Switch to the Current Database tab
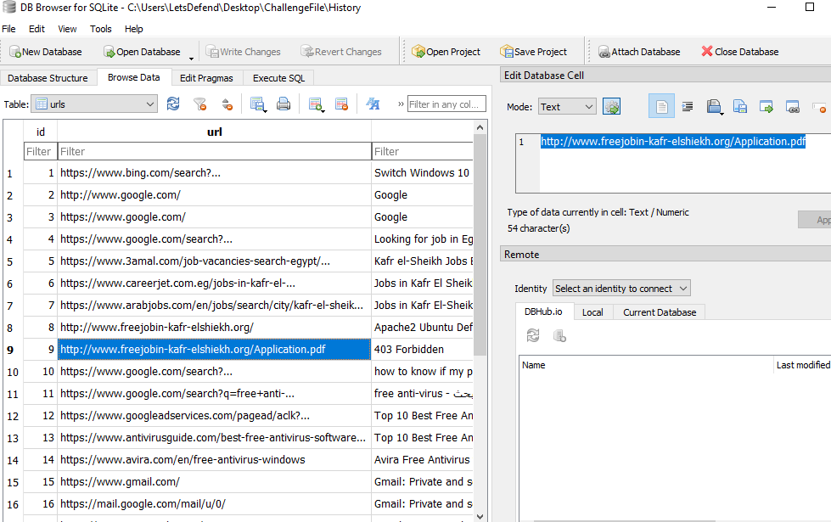 [659, 312]
